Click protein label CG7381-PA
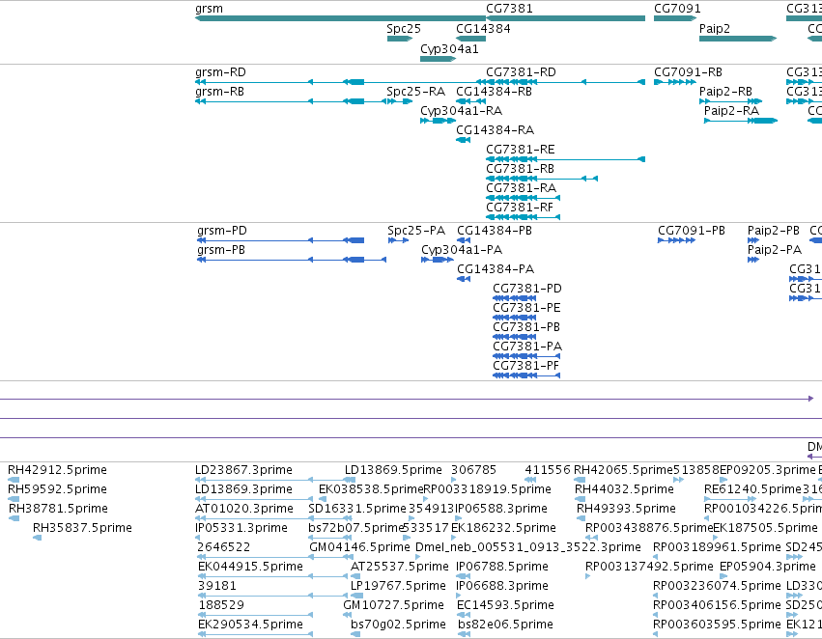Viewport: 822px width, 639px height. tap(527, 347)
